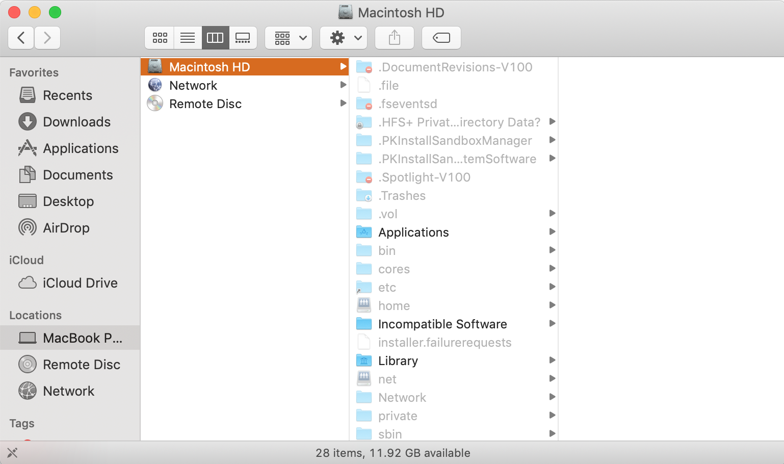The height and width of the screenshot is (464, 784).
Task: Select the greyed Network folder in the file list
Action: pyautogui.click(x=454, y=397)
